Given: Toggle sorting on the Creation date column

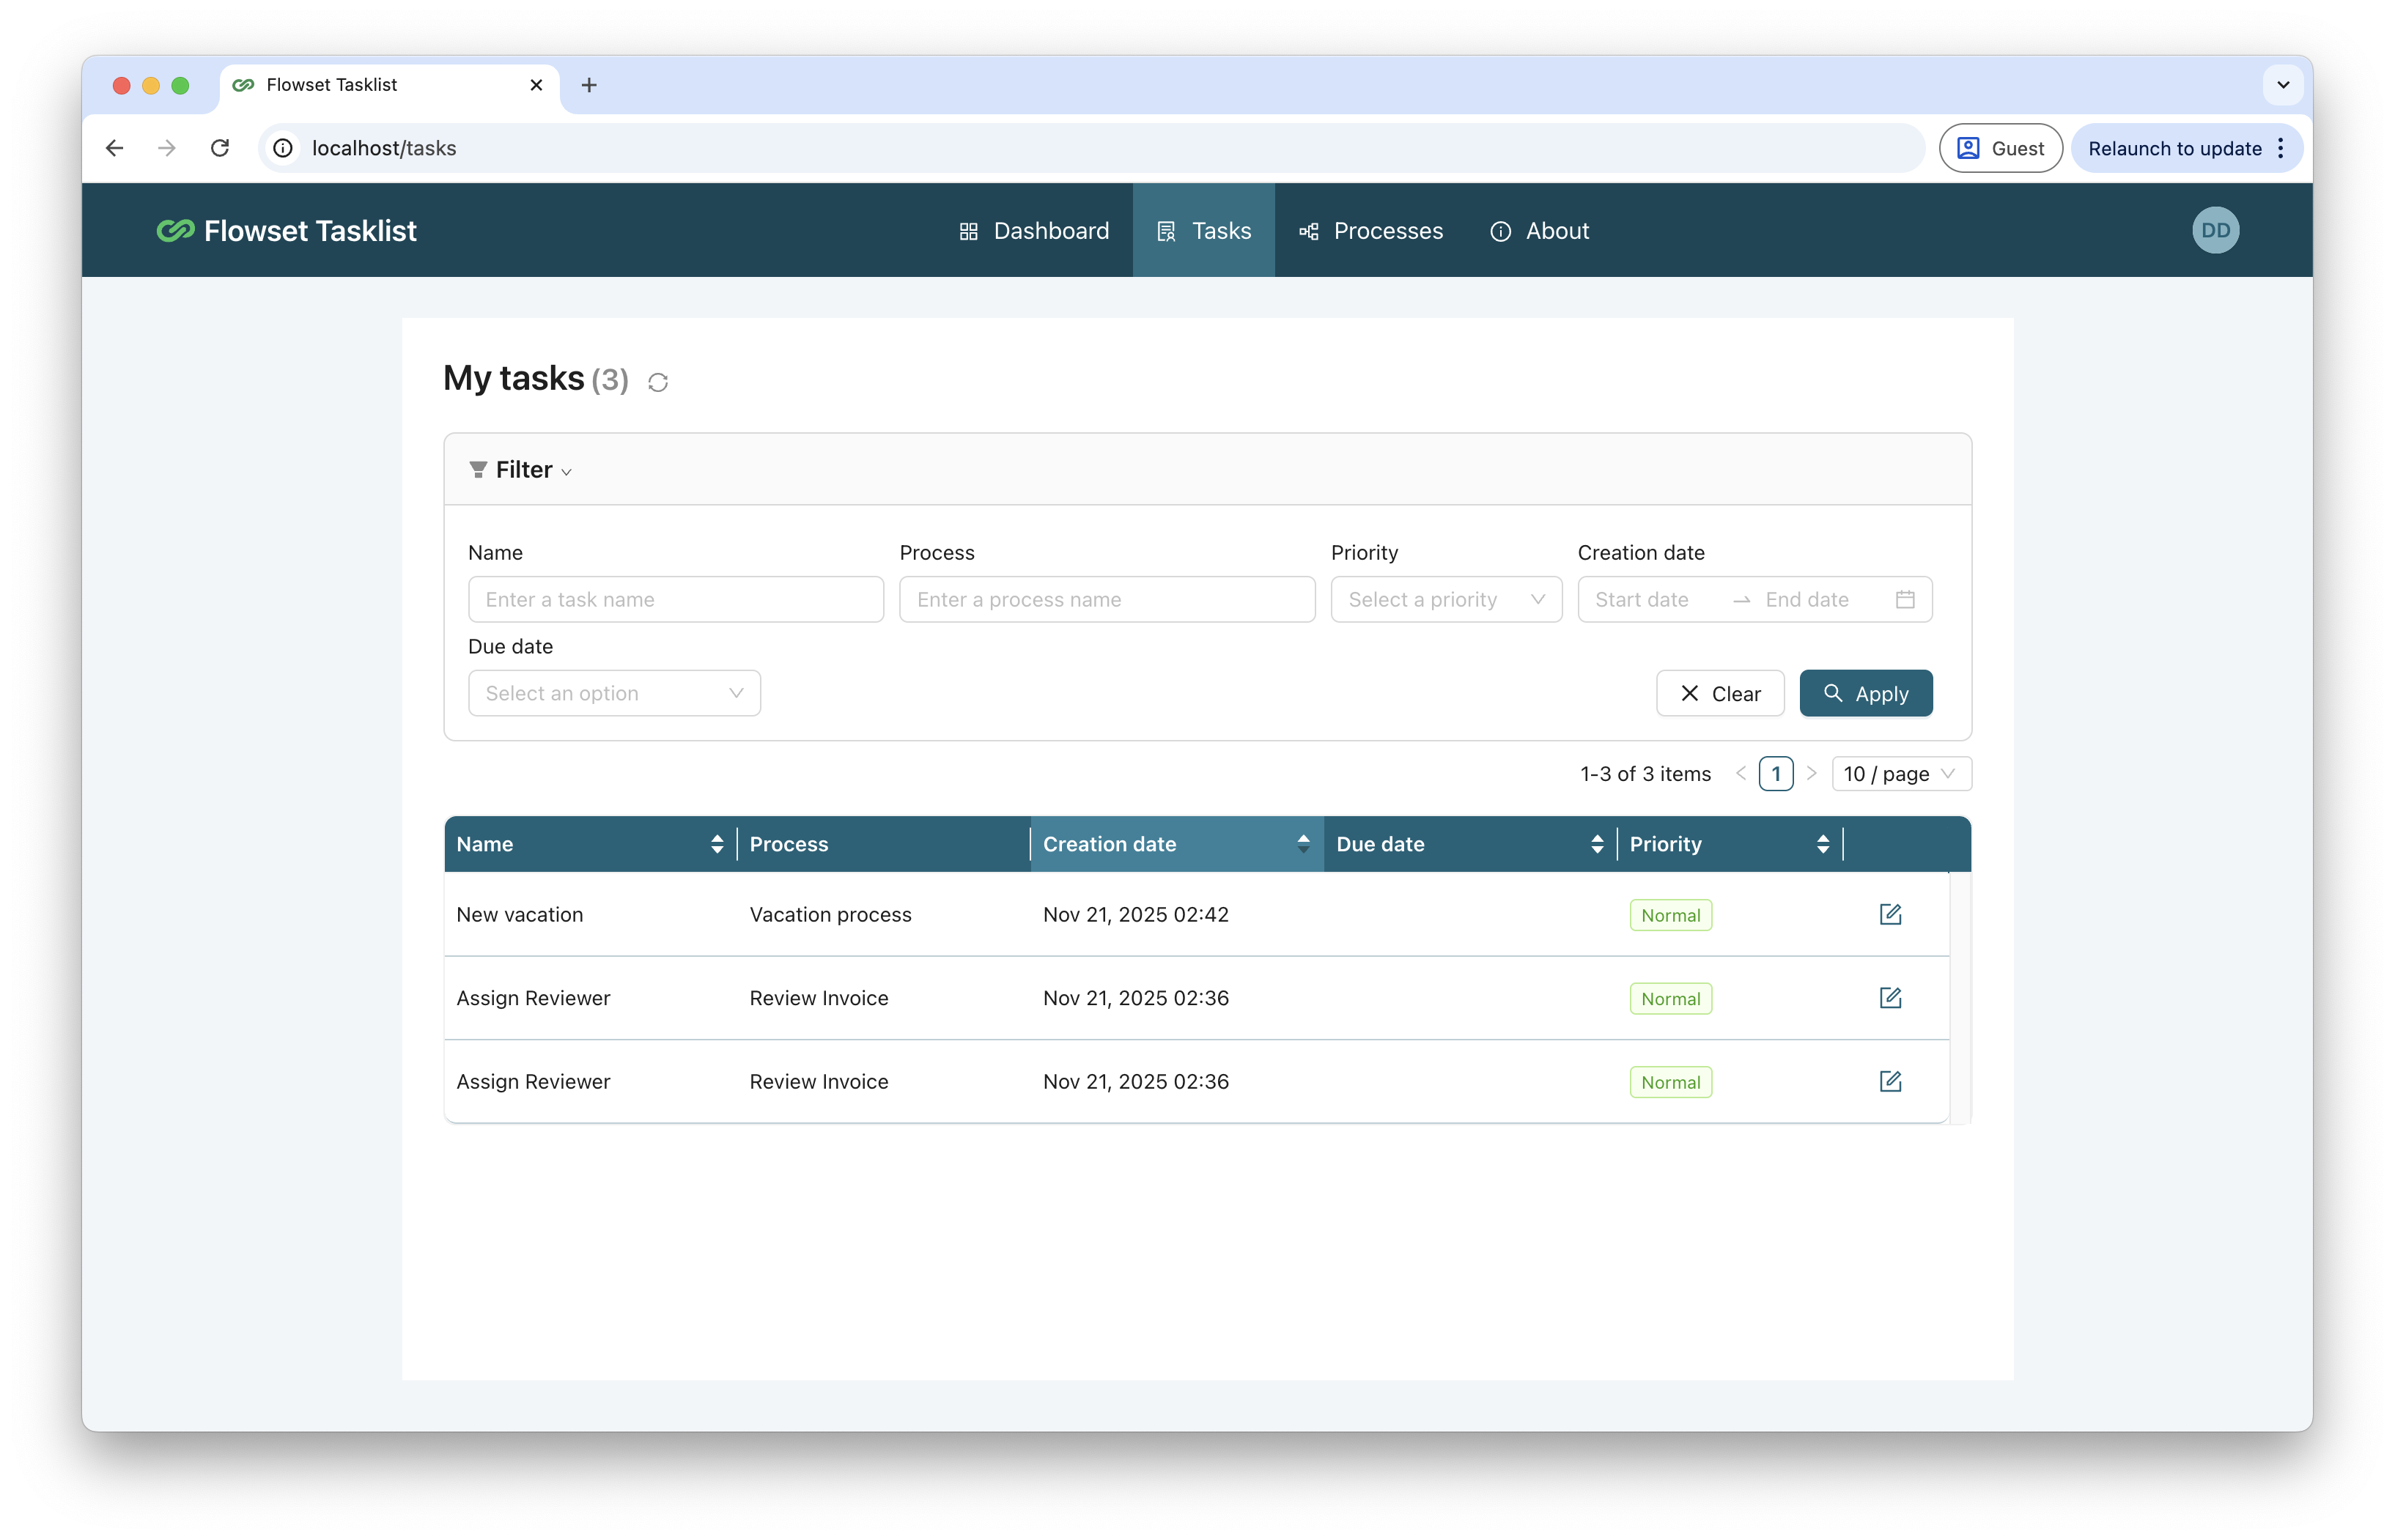Looking at the screenshot, I should 1303,843.
